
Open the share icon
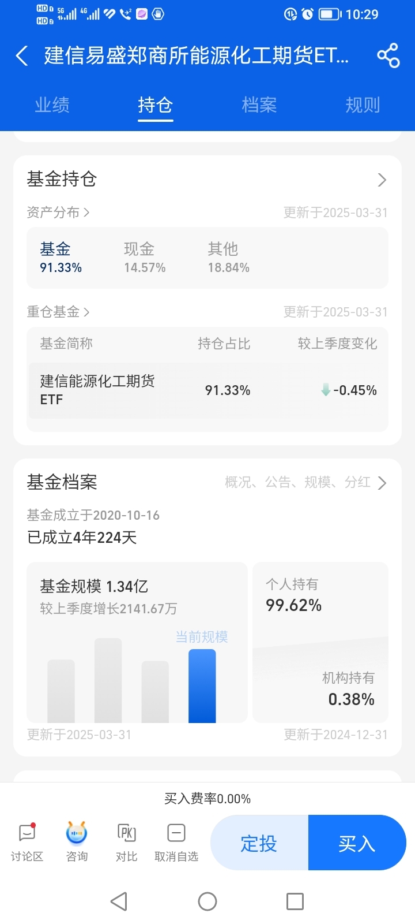[388, 55]
